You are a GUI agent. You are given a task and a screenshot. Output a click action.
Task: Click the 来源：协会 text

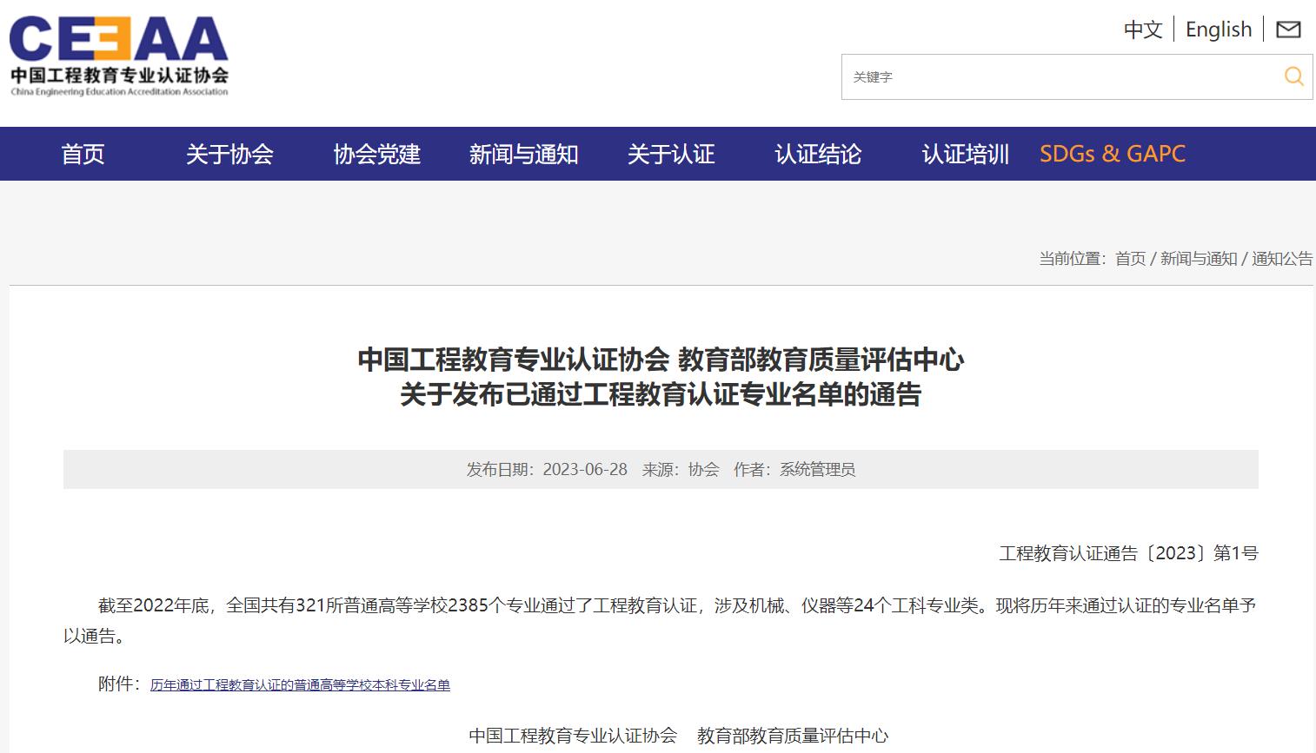[x=681, y=470]
